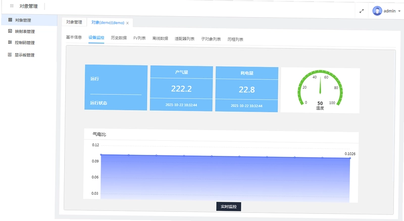Screen dimensions: 404x221
Task: Close the 对象(demo)(demo) tab
Action: point(128,23)
